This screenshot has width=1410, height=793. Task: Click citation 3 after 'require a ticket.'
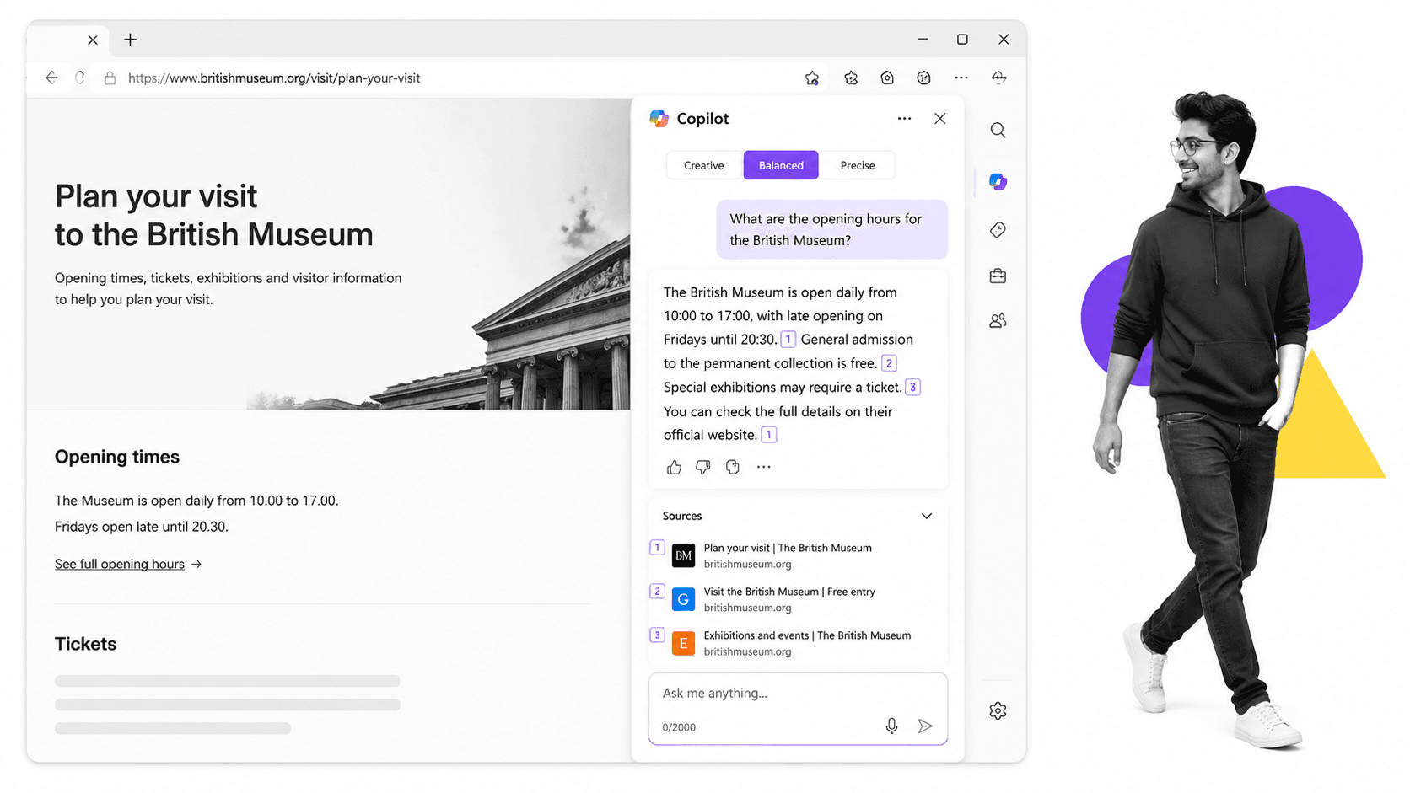tap(912, 388)
